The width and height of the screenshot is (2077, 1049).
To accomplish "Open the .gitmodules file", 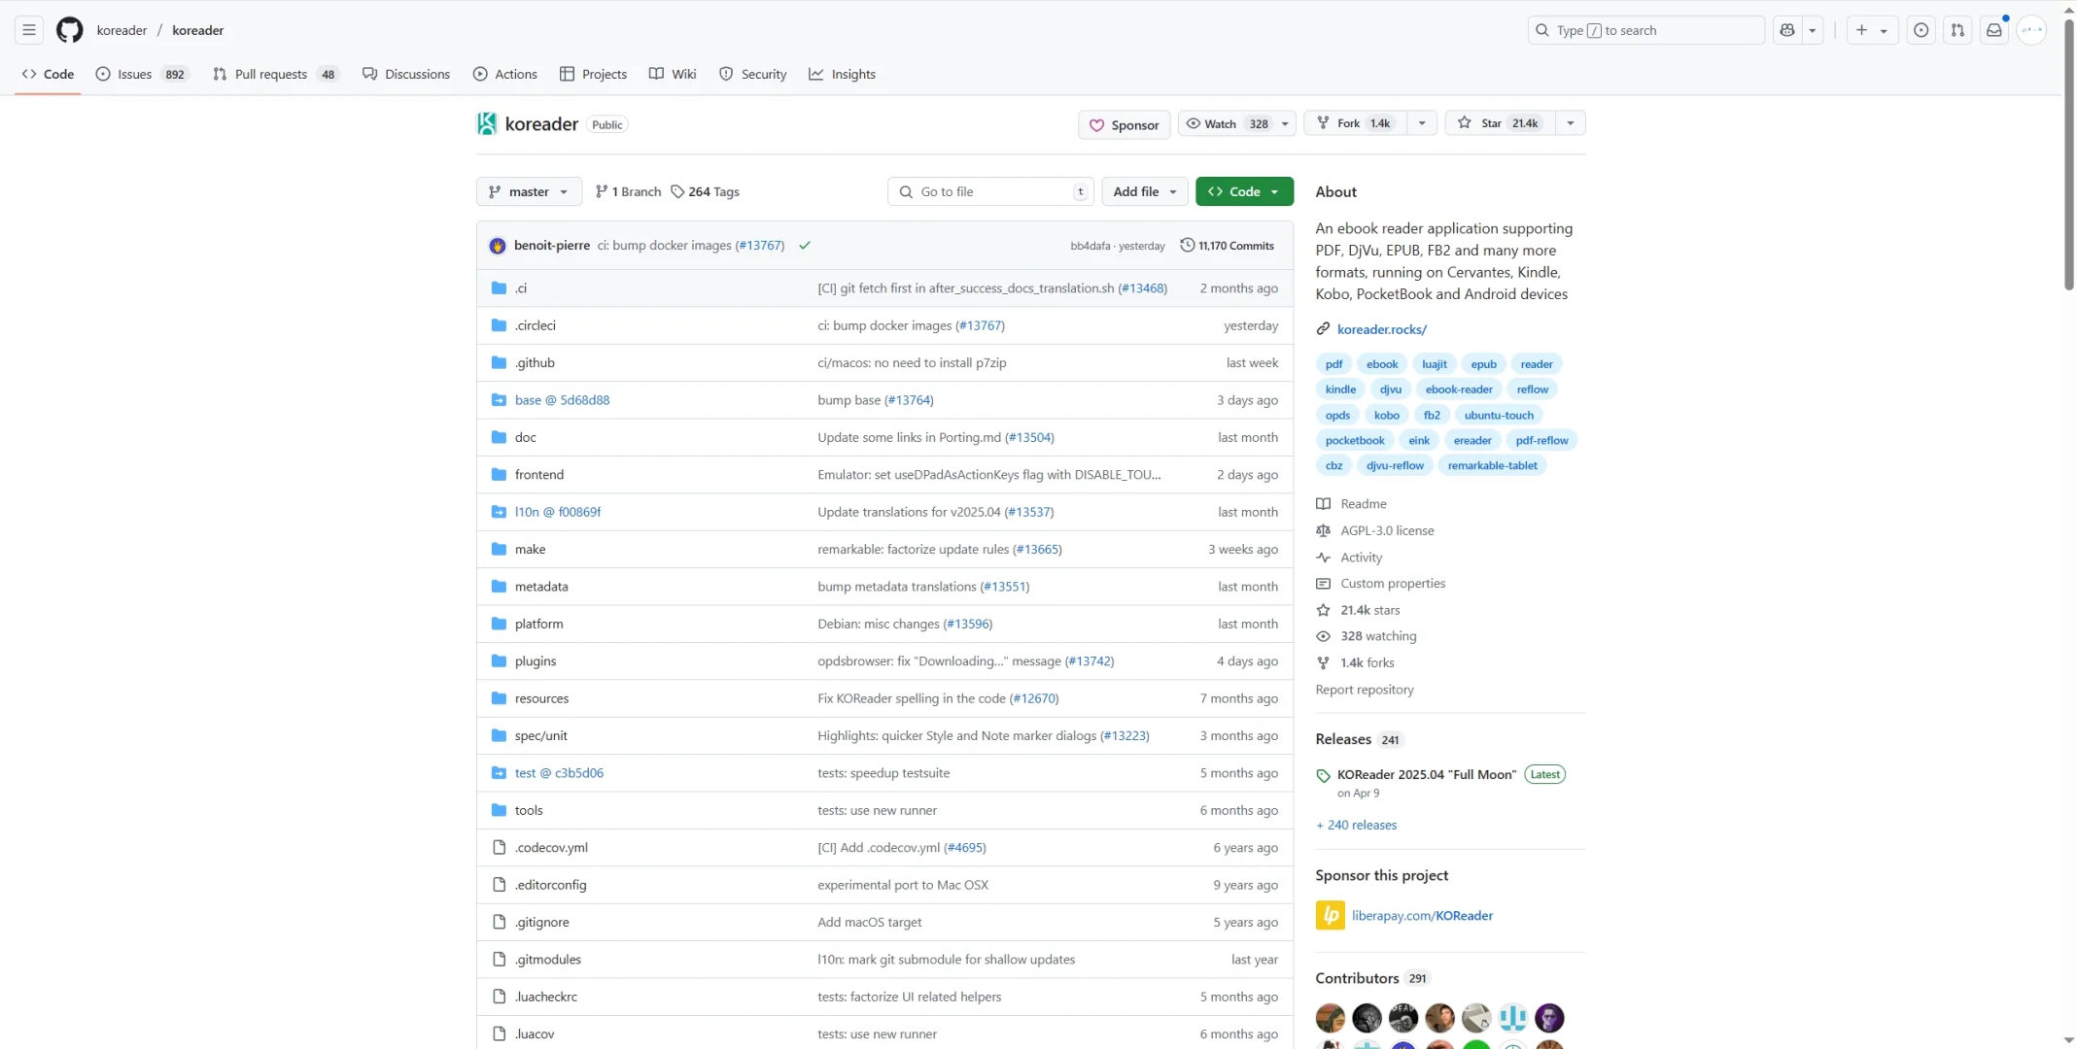I will coord(548,959).
